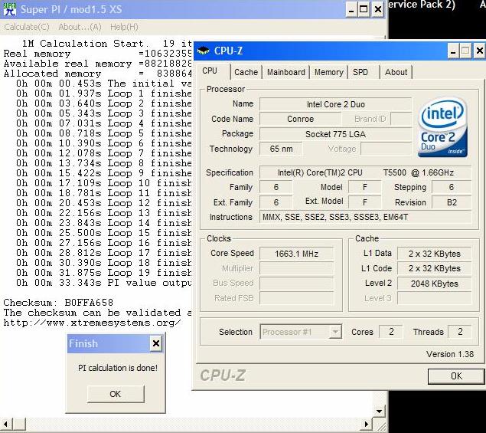Click the empty Rated FSB field
The image size is (486, 433).
point(296,298)
